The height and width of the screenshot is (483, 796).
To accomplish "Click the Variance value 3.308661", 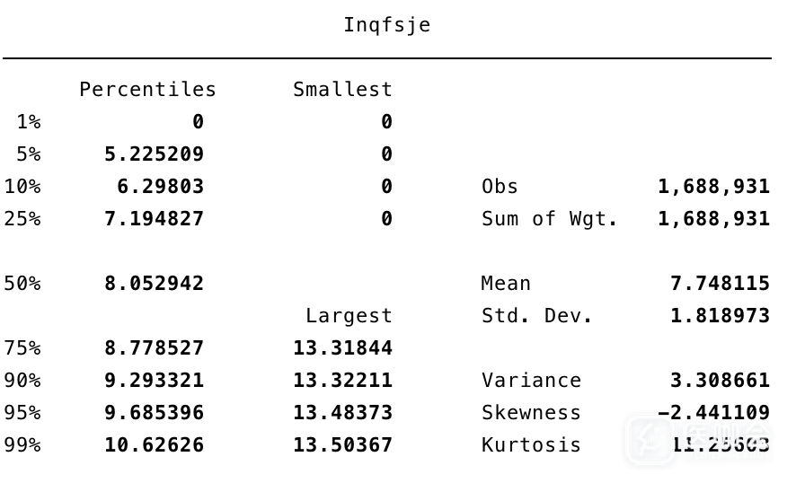I will 720,381.
